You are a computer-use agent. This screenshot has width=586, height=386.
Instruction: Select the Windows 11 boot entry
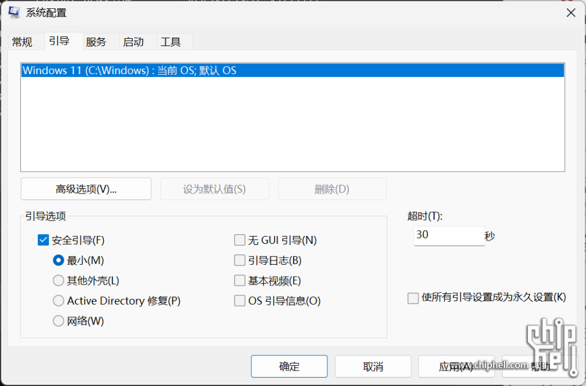(293, 71)
